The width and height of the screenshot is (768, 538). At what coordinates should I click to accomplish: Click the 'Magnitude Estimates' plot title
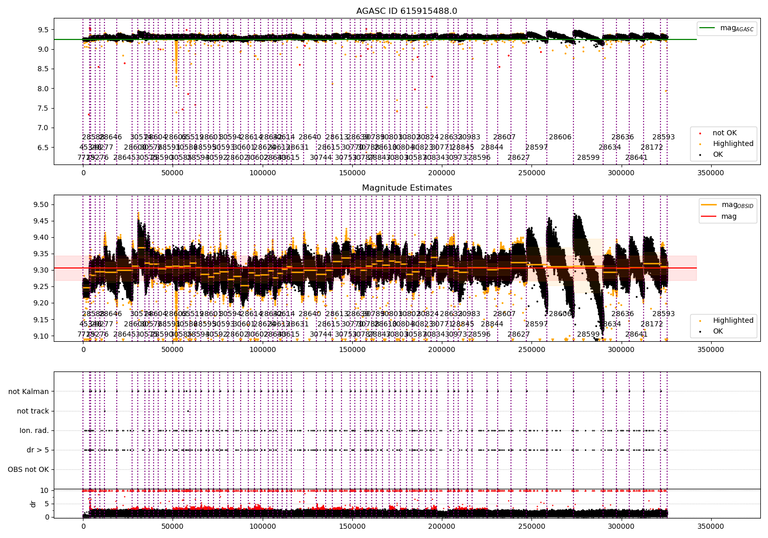407,188
